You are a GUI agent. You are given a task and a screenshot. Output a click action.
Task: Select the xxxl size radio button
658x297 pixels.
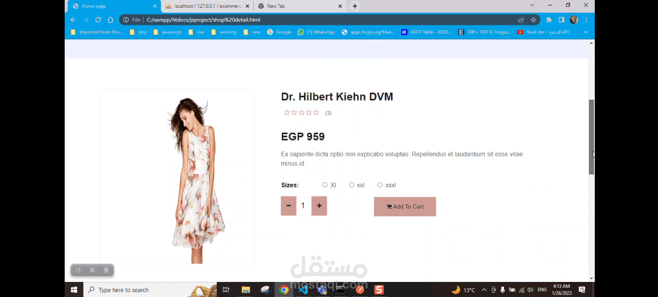(x=380, y=185)
